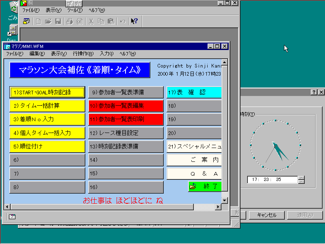The width and height of the screenshot is (325, 244).
Task: Click the vertical scrollbar down arrow
Action: coord(225,200)
